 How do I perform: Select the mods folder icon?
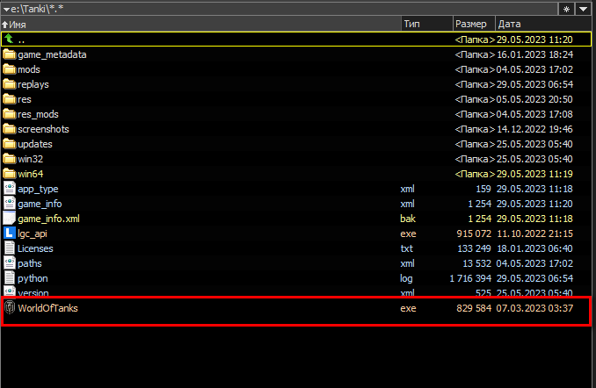pos(9,69)
